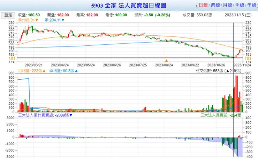258x158 pixels.
Task: Click the 2023/09/22 date axis label
Action: coord(190,65)
